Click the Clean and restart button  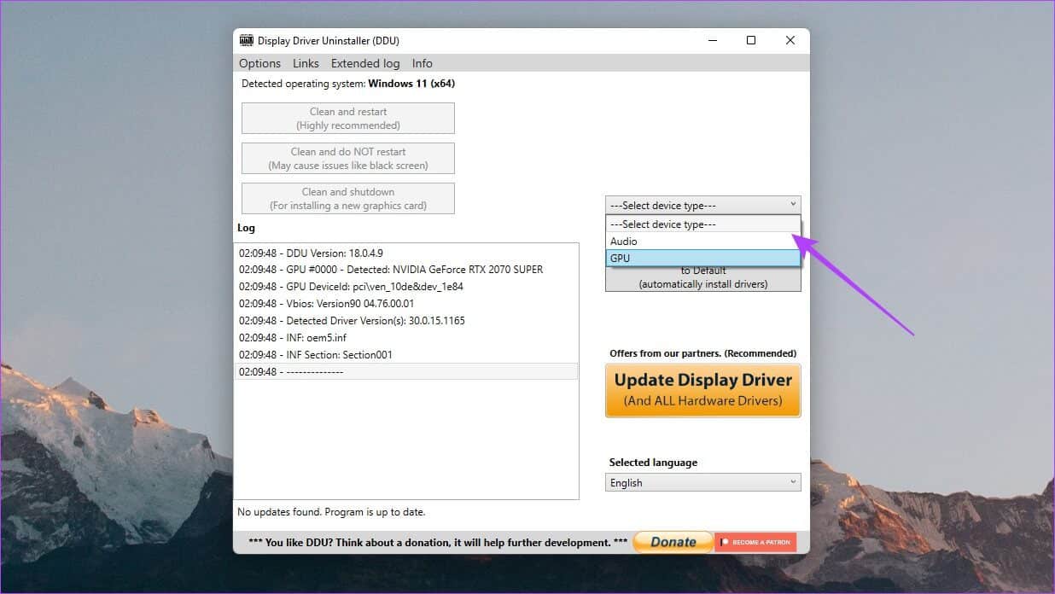pyautogui.click(x=348, y=119)
